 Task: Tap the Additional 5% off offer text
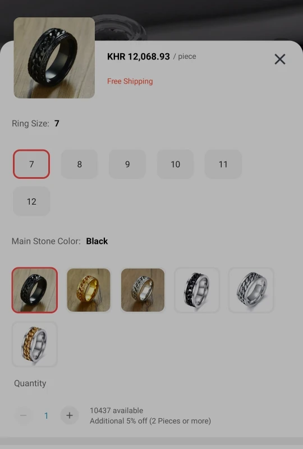coord(150,421)
